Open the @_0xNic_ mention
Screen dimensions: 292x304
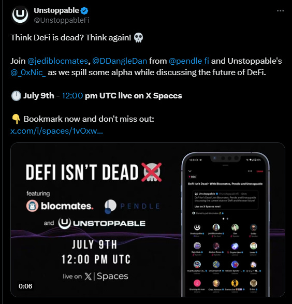(28, 73)
